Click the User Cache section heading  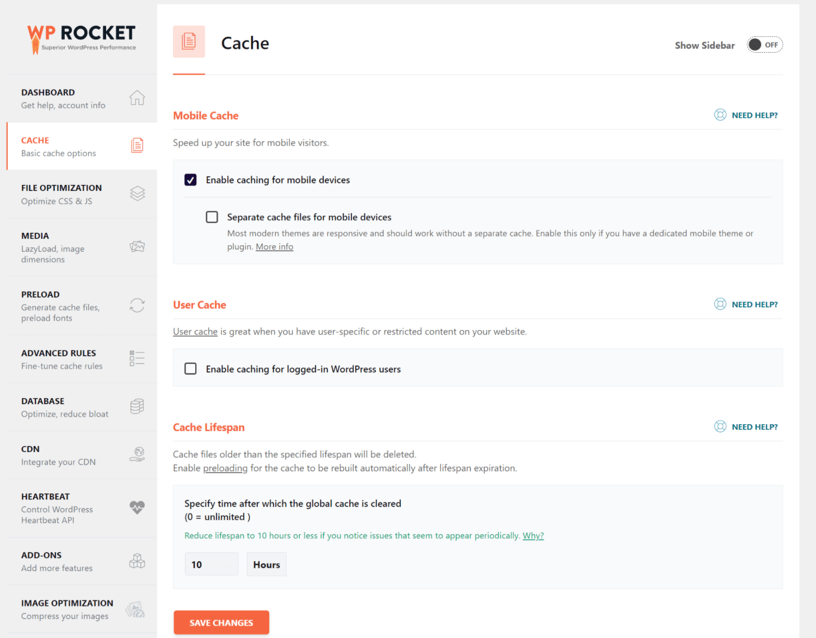pos(200,305)
